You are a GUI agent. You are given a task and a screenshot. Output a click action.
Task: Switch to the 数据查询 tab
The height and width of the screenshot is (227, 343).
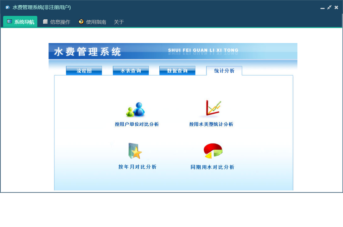pos(177,71)
